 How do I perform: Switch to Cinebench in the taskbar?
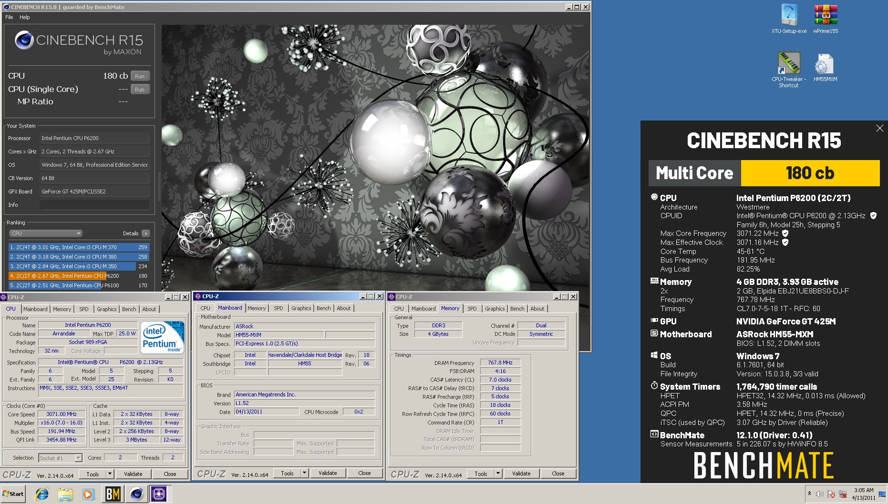point(136,494)
